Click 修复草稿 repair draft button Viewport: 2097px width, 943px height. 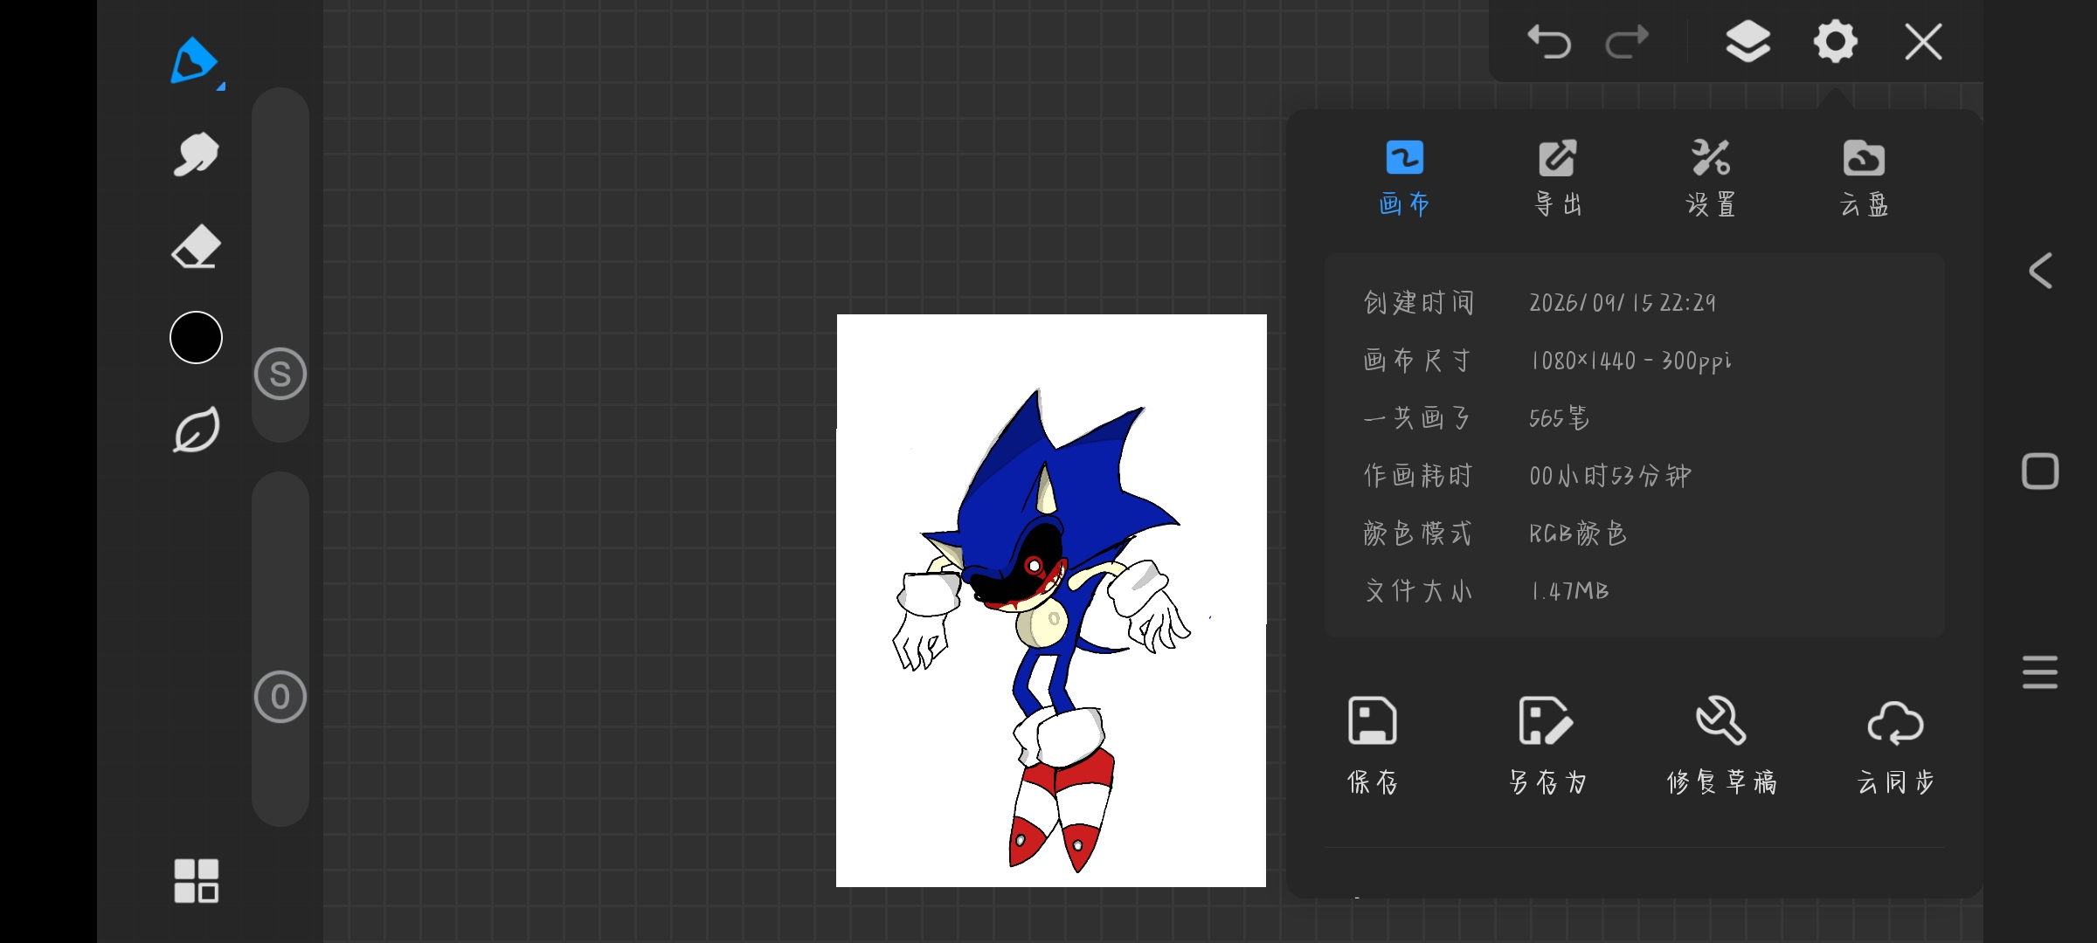click(x=1721, y=746)
